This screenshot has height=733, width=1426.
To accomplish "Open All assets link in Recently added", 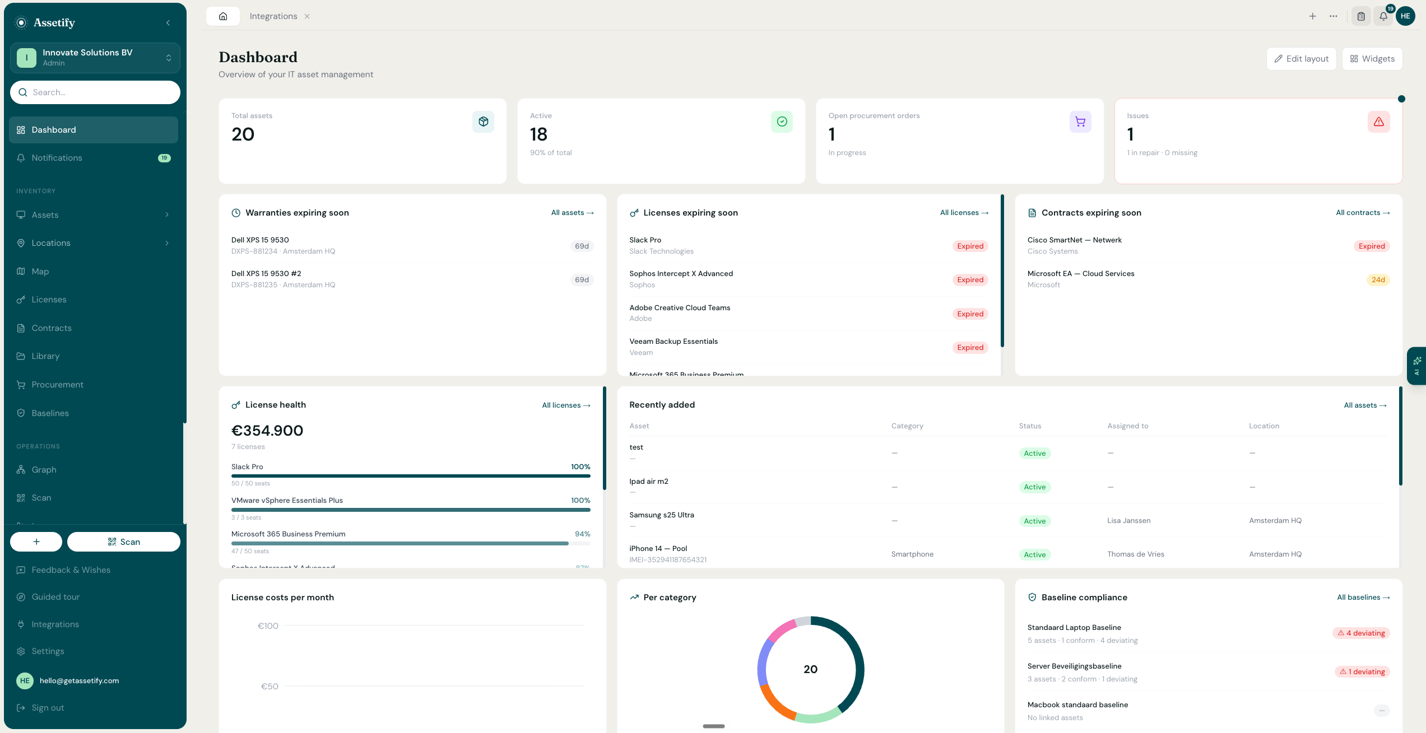I will pos(1365,405).
